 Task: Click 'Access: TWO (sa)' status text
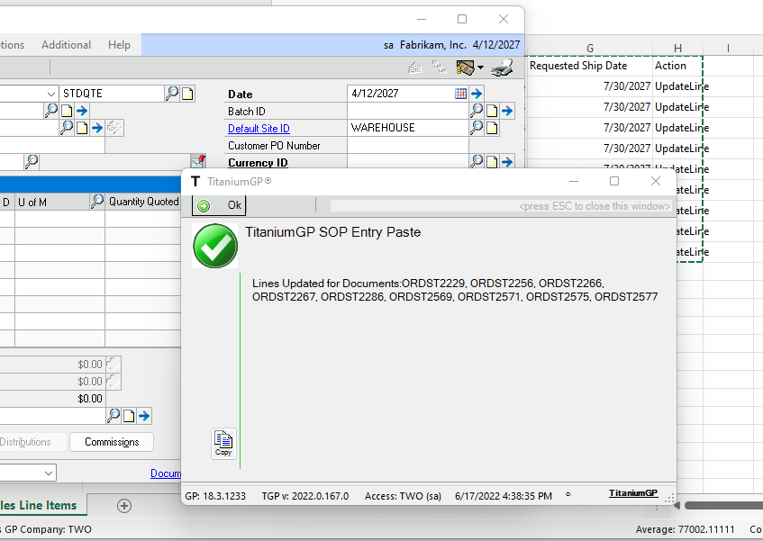pyautogui.click(x=403, y=496)
